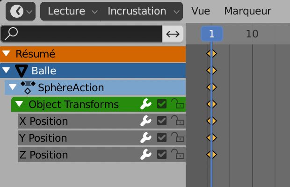Open the editor type selector button

tap(20, 11)
